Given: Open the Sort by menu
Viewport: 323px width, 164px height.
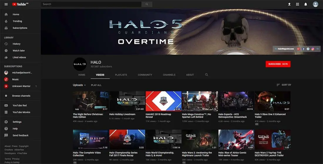Looking at the screenshot, I should [284, 85].
